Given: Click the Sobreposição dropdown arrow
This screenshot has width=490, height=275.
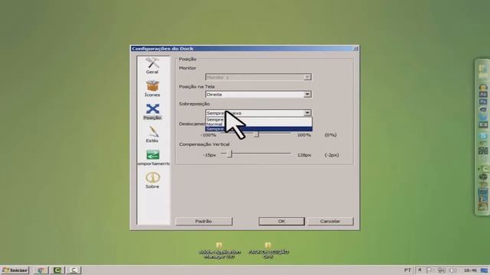Looking at the screenshot, I should [x=307, y=113].
